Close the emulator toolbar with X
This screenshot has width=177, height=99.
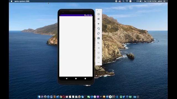point(97,10)
